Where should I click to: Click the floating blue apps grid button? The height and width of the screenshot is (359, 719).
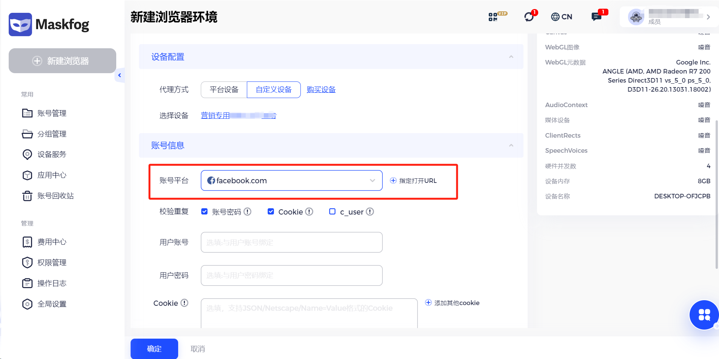click(704, 315)
